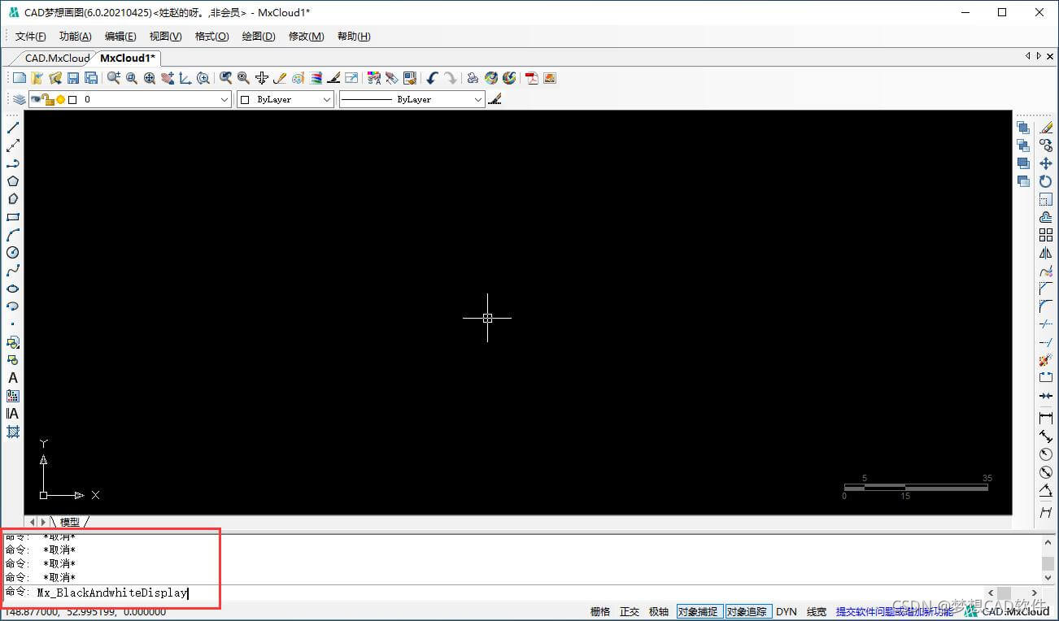
Task: Click the Save icon in the toolbar
Action: [x=73, y=78]
